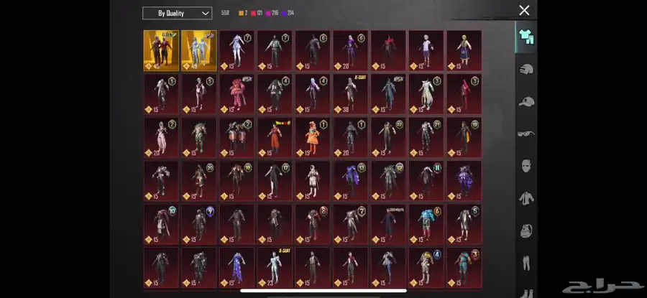Image resolution: width=647 pixels, height=298 pixels.
Task: Select the outfit with badge 21
Action: (x=426, y=138)
